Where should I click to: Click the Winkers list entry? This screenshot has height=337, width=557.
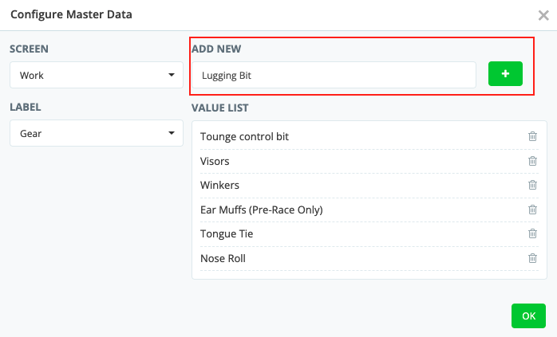coord(219,185)
